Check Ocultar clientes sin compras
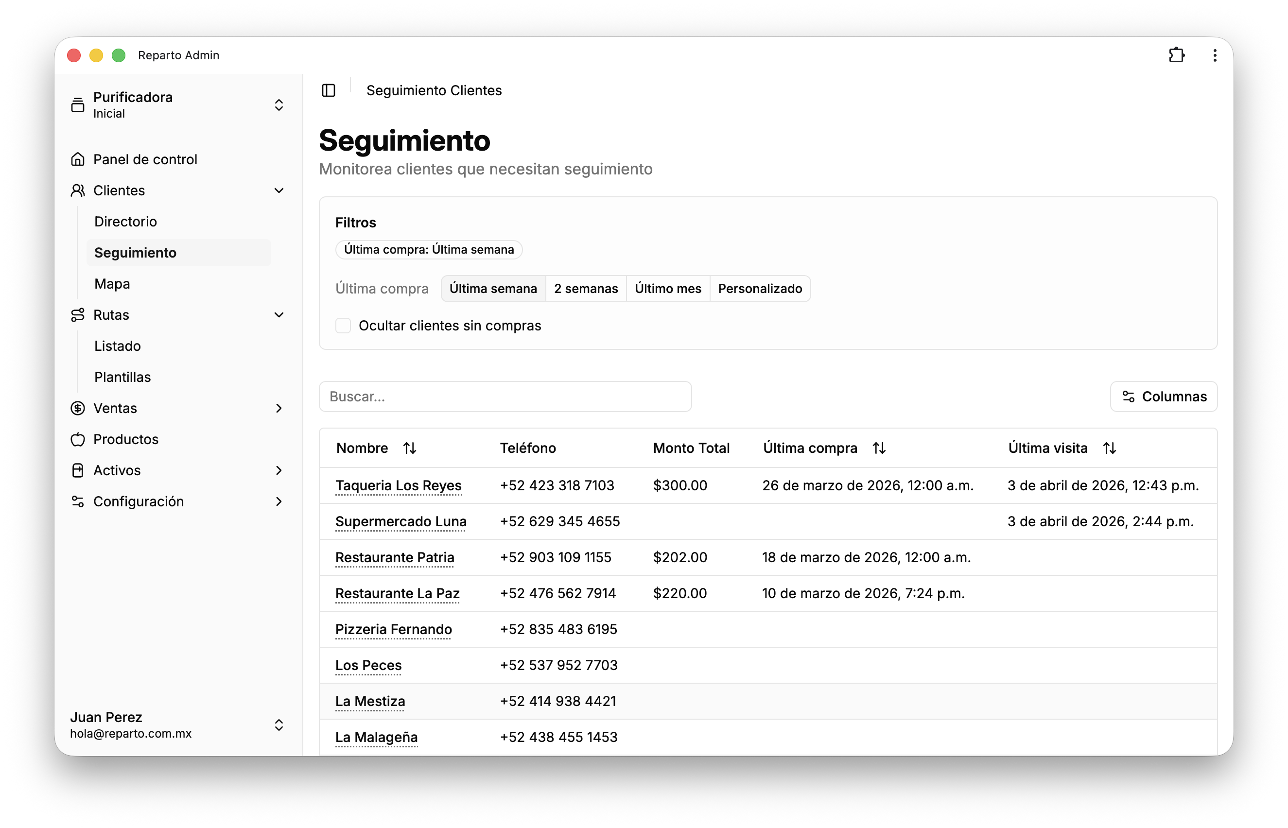Viewport: 1288px width, 828px height. (x=343, y=325)
